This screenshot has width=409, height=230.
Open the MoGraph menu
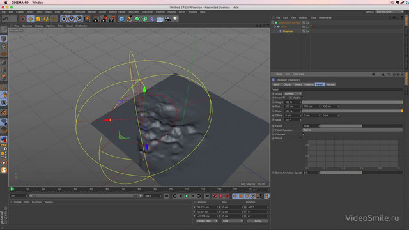coord(134,12)
